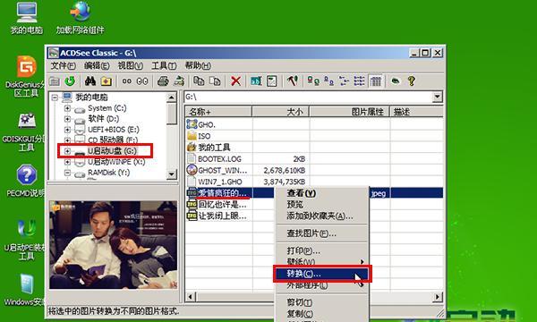
Task: Open the G:\ path dropdown arrow
Action: click(x=437, y=97)
